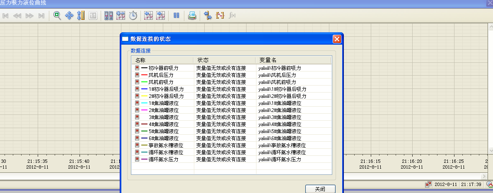Select the 风机后压力 row in list
This screenshot has height=193, width=493.
[x=161, y=75]
